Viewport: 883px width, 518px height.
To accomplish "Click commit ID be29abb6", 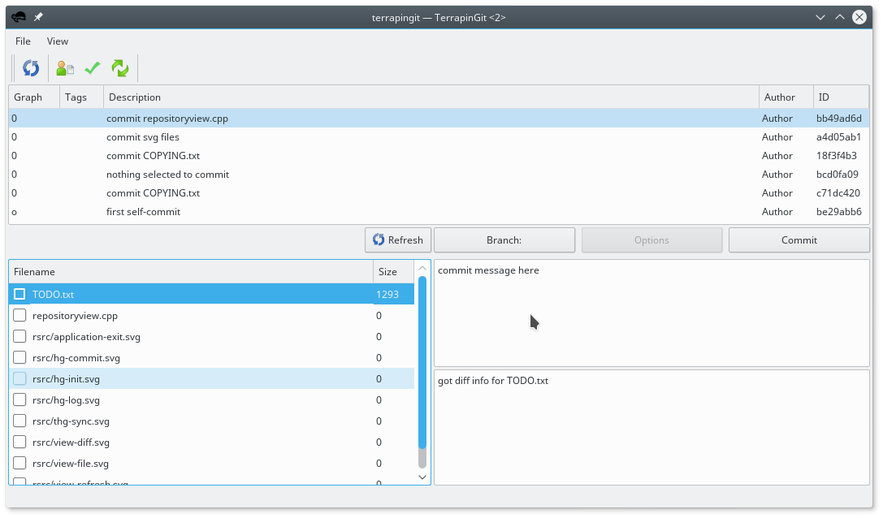I will pos(839,212).
